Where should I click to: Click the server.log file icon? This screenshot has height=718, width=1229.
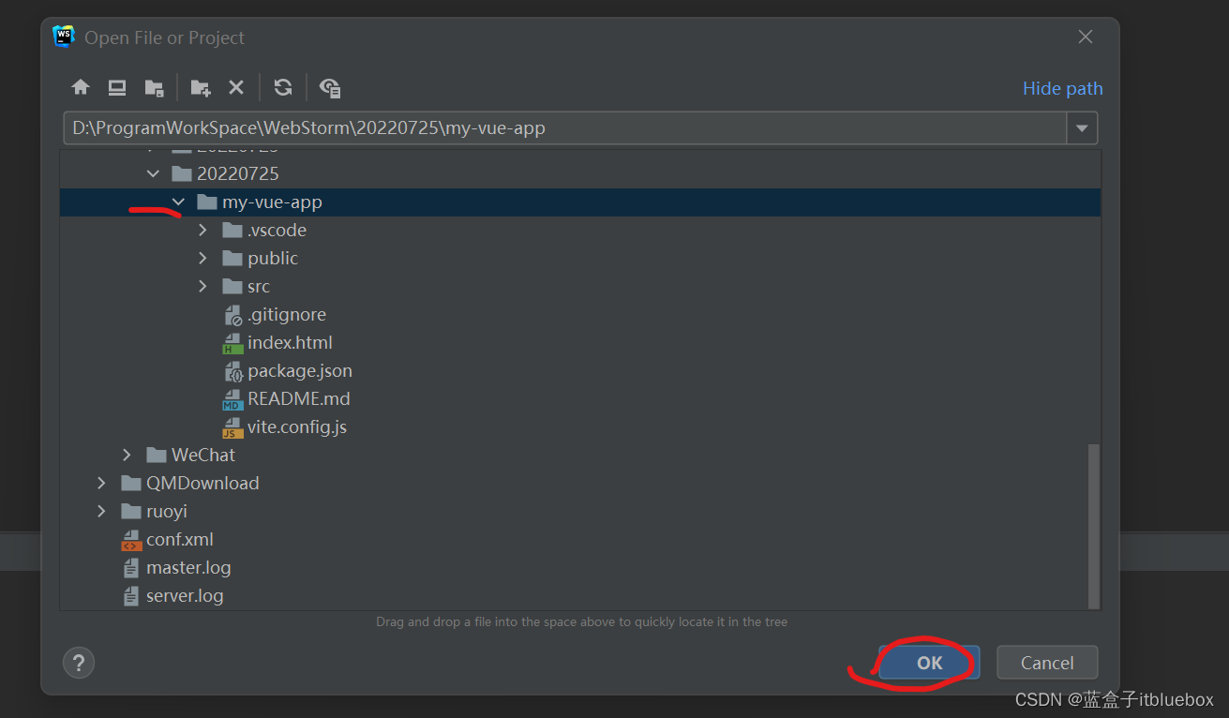click(x=131, y=596)
